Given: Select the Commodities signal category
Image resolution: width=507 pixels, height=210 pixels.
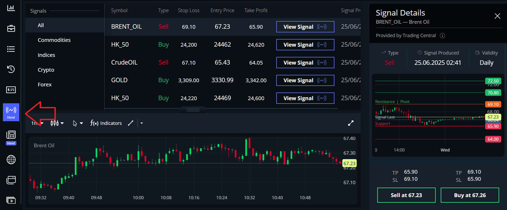Looking at the screenshot, I should (x=54, y=40).
